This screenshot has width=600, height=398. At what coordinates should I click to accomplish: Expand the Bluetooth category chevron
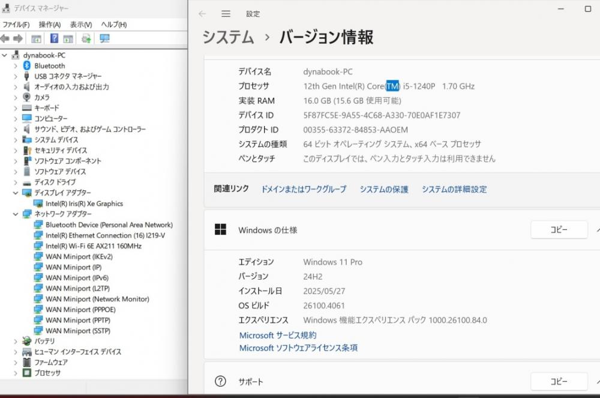click(x=16, y=66)
